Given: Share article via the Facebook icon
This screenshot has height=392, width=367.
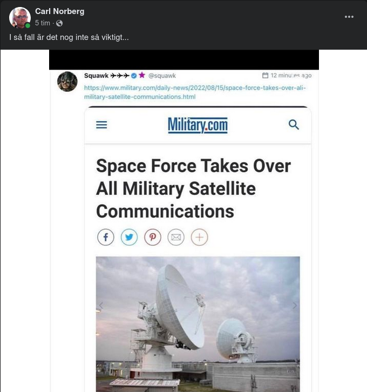Looking at the screenshot, I should pyautogui.click(x=106, y=237).
